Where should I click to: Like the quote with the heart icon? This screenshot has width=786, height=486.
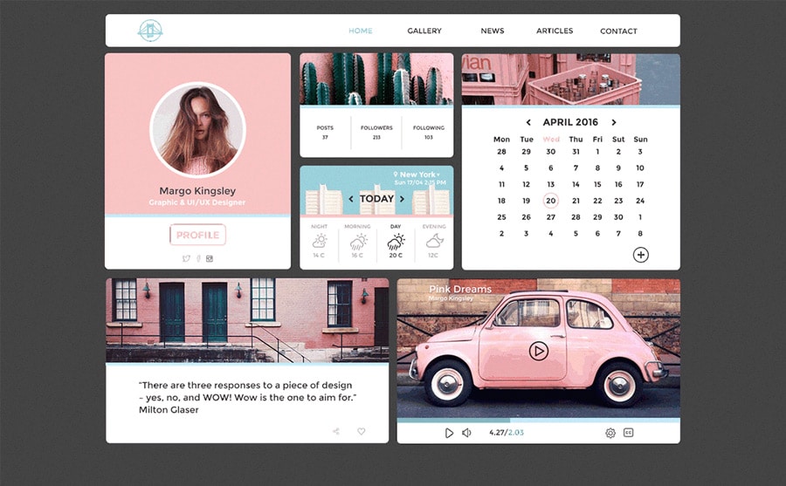(361, 431)
